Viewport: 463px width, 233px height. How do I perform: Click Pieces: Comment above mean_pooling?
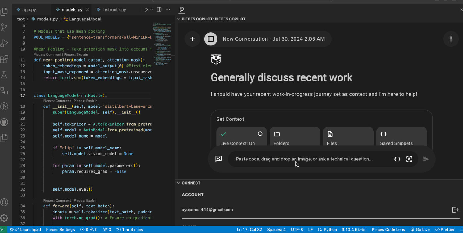pyautogui.click(x=48, y=55)
